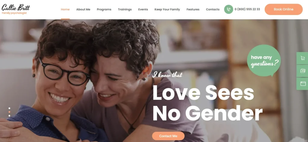Open the About Me menu item
The height and width of the screenshot is (142, 308).
pyautogui.click(x=83, y=9)
